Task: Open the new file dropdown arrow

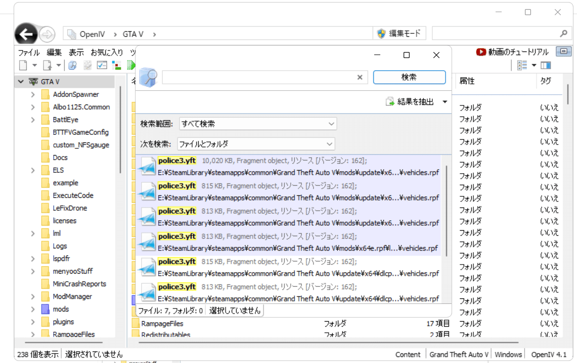Action: (34, 66)
